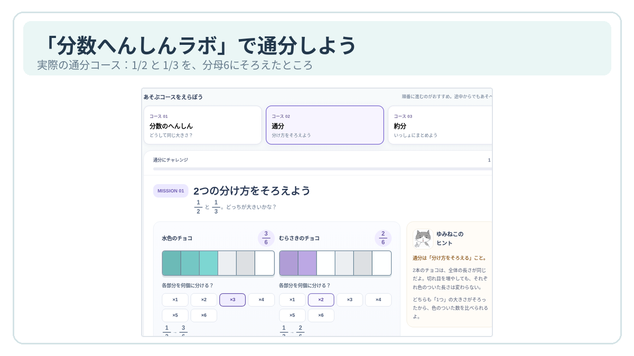This screenshot has height=356, width=634.
Task: Select the コース 01 分数のへんしん card
Action: pyautogui.click(x=203, y=125)
